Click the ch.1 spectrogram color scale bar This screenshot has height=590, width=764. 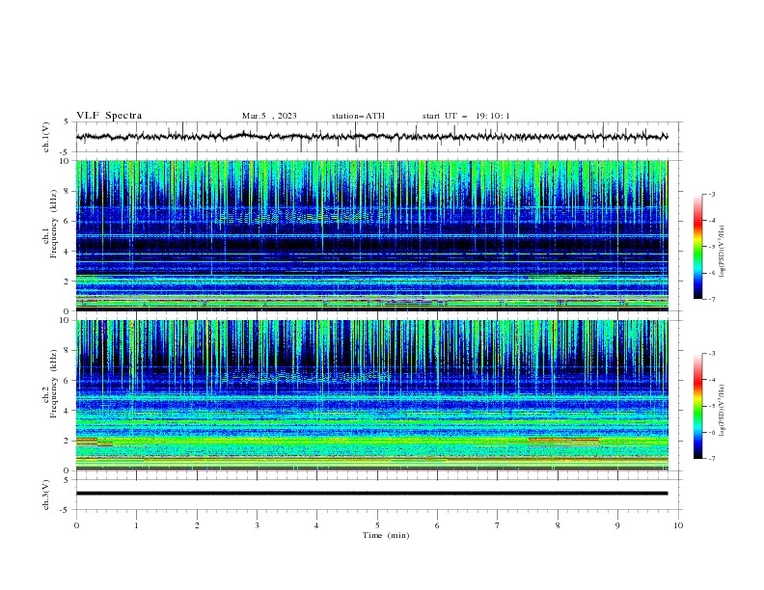(697, 247)
